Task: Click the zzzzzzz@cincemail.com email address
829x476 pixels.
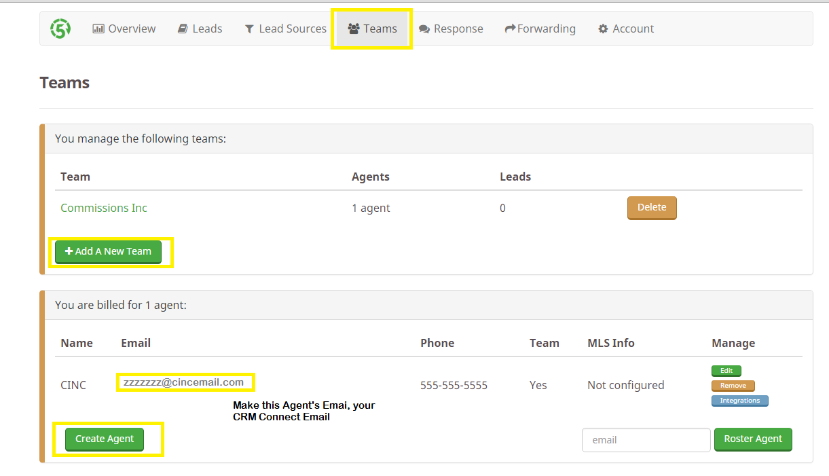Action: coord(183,382)
